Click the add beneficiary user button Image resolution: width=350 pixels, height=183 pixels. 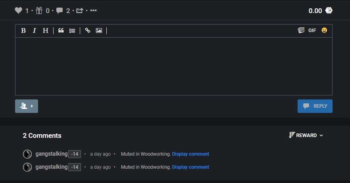[27, 106]
